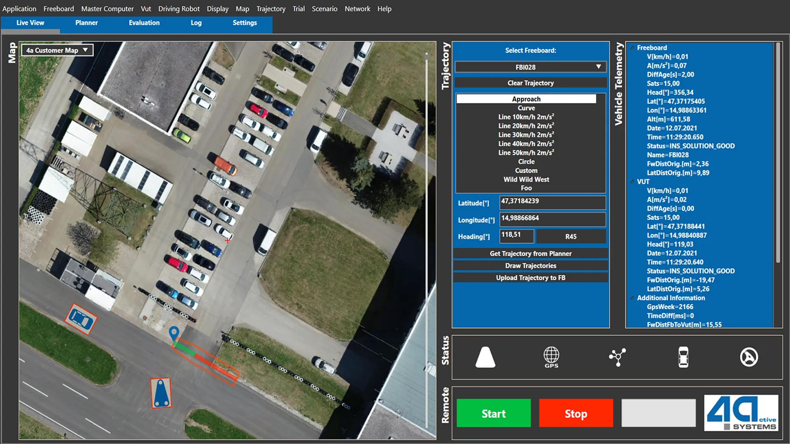This screenshot has width=790, height=444.
Task: Click the steering wheel driving robot icon
Action: [x=749, y=357]
